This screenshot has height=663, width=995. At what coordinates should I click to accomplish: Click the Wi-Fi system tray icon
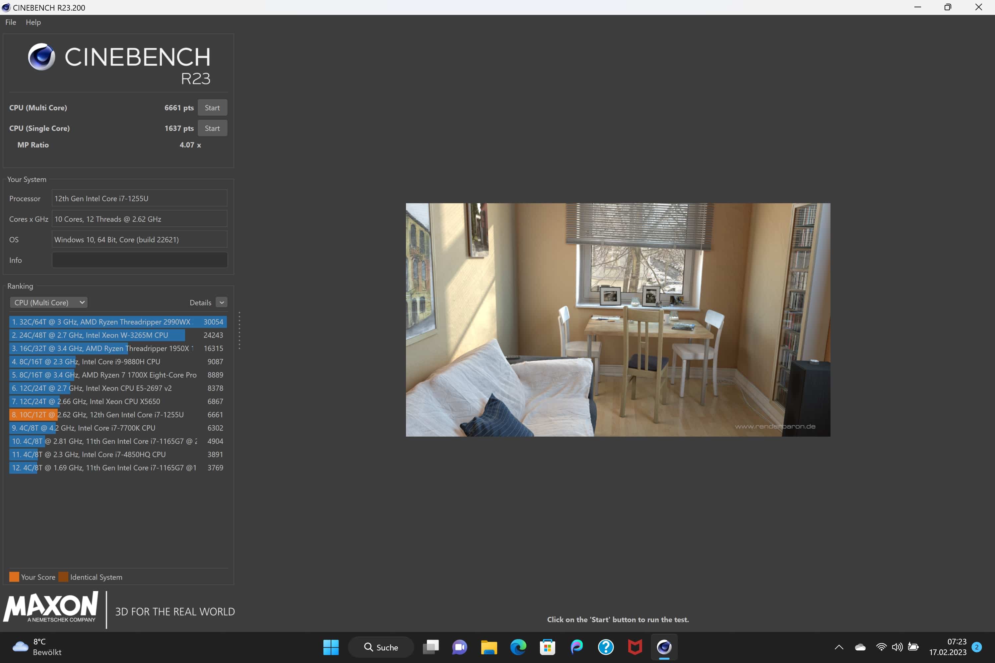(x=881, y=647)
